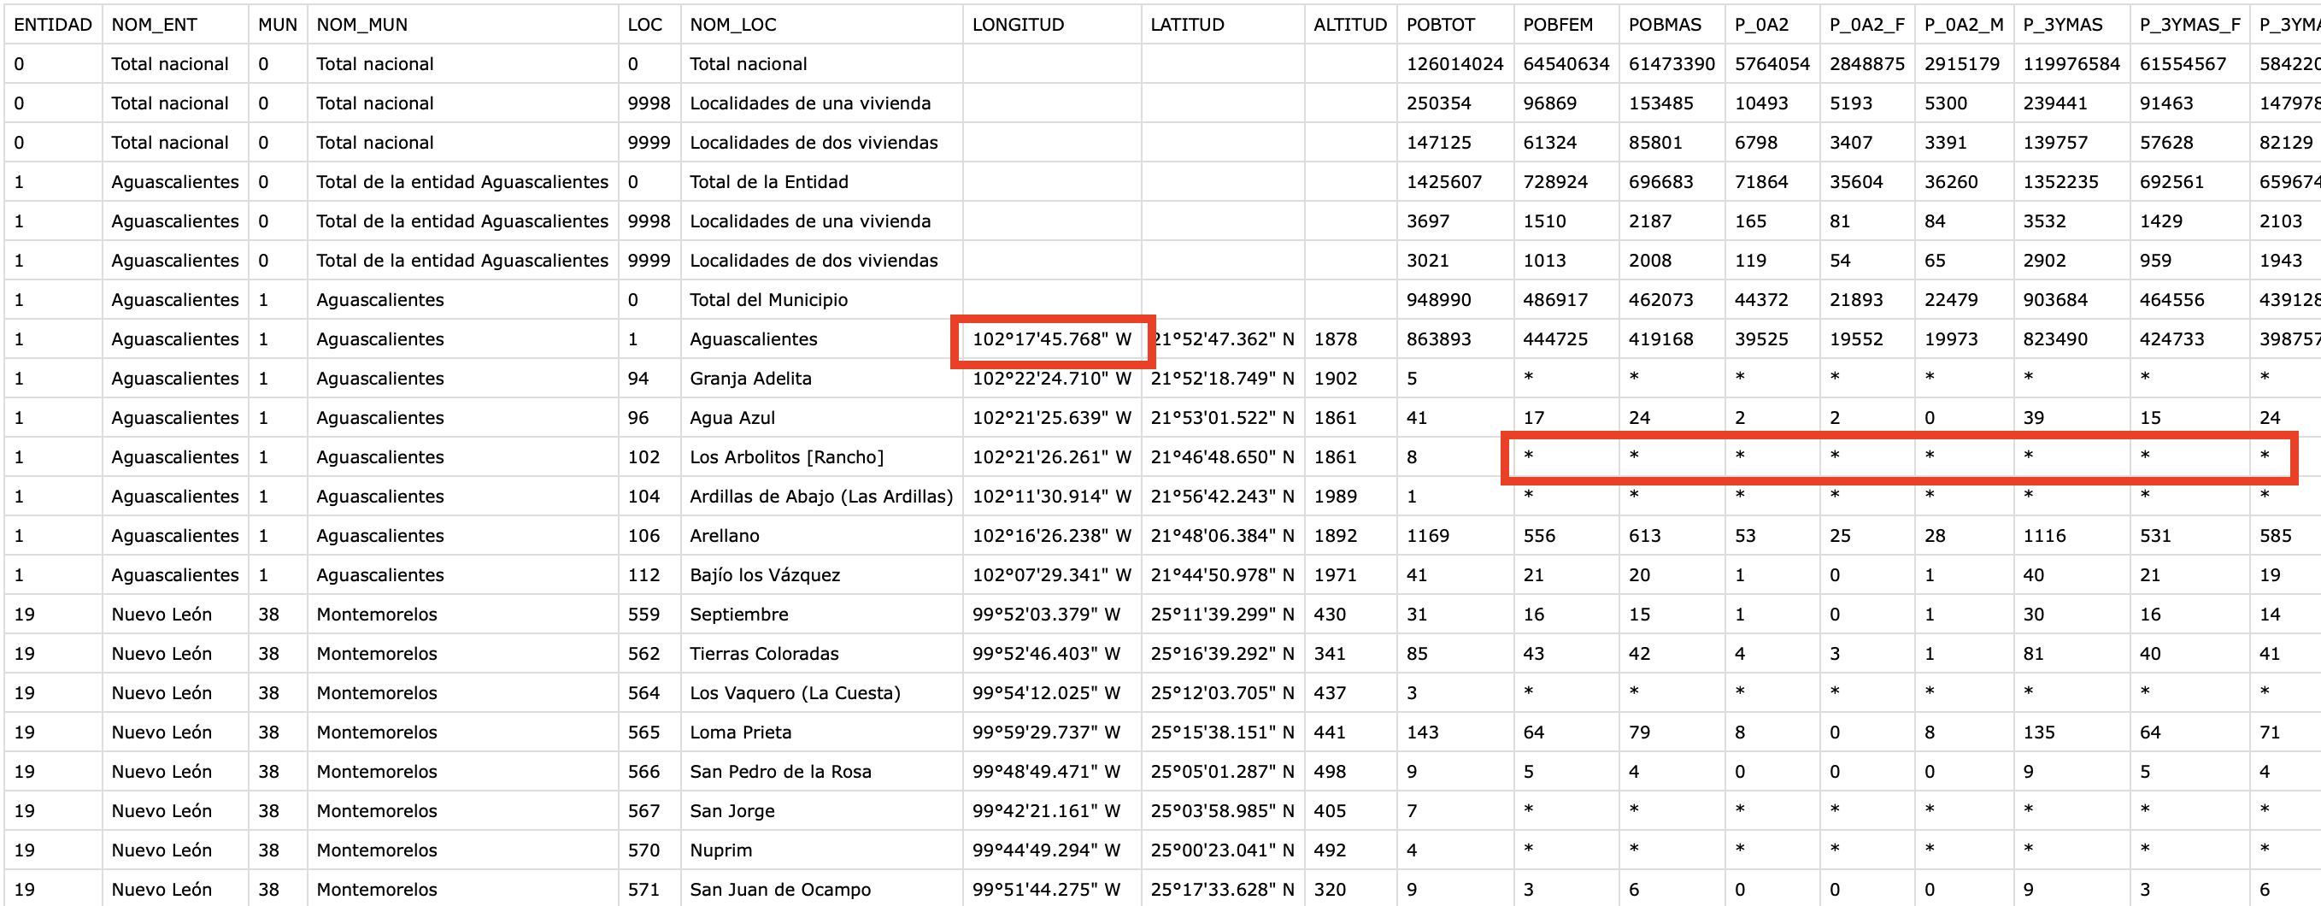
Task: Select the Ardillas de Abajo (Las Ardillas) cell
Action: point(820,497)
